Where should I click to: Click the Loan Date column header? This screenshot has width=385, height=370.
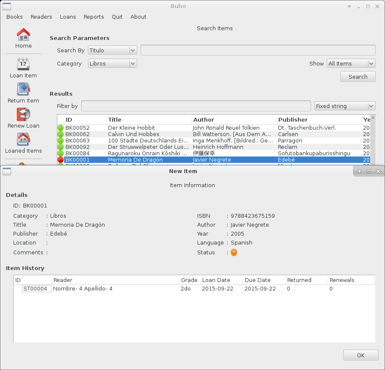click(221, 280)
